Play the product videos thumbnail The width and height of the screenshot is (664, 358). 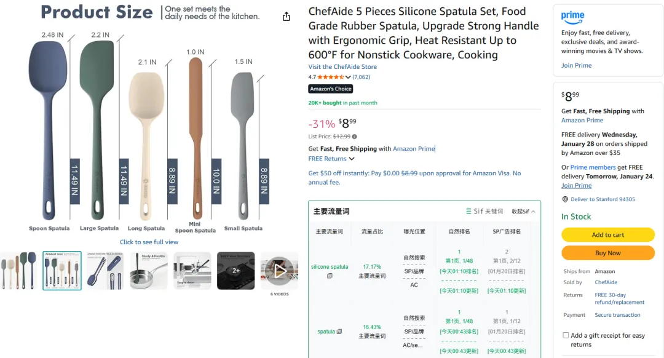280,271
